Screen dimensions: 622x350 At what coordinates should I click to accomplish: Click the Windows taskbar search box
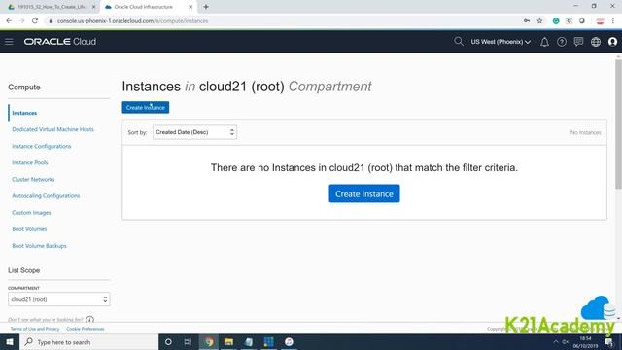point(88,342)
